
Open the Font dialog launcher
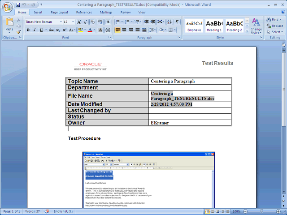(x=110, y=37)
